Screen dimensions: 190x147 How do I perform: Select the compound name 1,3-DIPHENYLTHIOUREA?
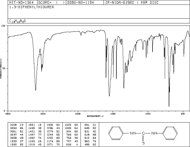[32, 7]
